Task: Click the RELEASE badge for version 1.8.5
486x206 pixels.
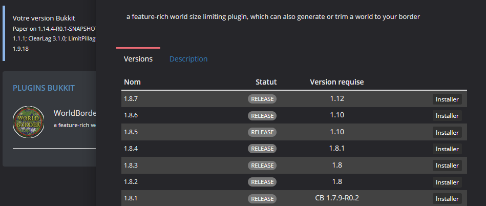Action: pyautogui.click(x=262, y=132)
